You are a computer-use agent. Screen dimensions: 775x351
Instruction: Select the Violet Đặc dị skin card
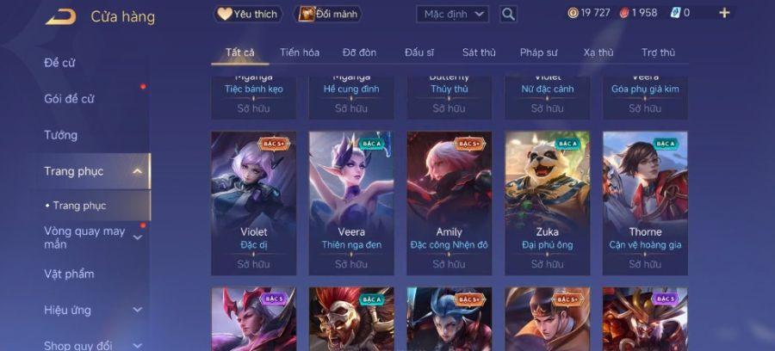coord(253,203)
